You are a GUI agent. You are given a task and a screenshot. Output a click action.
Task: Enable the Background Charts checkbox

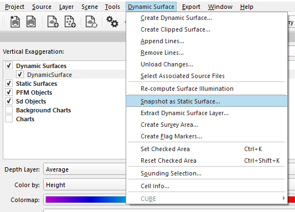(9, 110)
